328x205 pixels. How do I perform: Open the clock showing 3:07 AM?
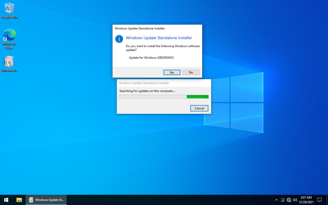tap(306, 200)
